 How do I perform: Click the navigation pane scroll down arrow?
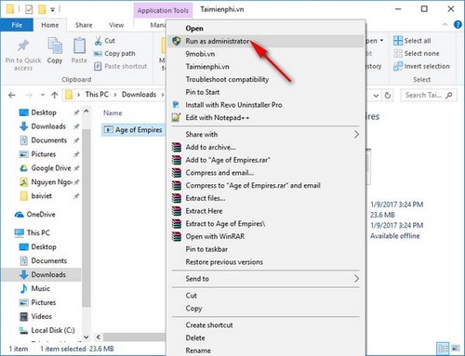[x=86, y=336]
